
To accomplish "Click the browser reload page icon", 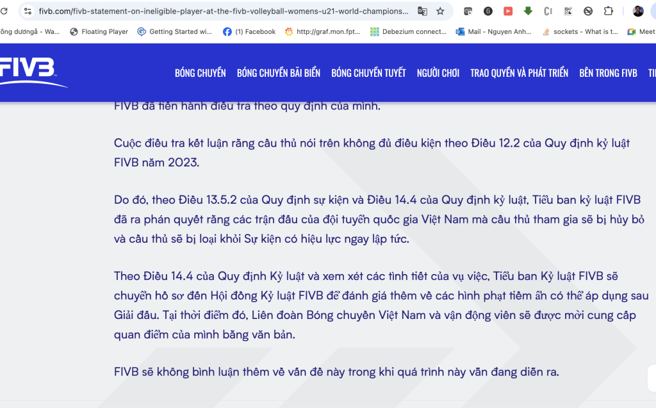I will (x=4, y=12).
